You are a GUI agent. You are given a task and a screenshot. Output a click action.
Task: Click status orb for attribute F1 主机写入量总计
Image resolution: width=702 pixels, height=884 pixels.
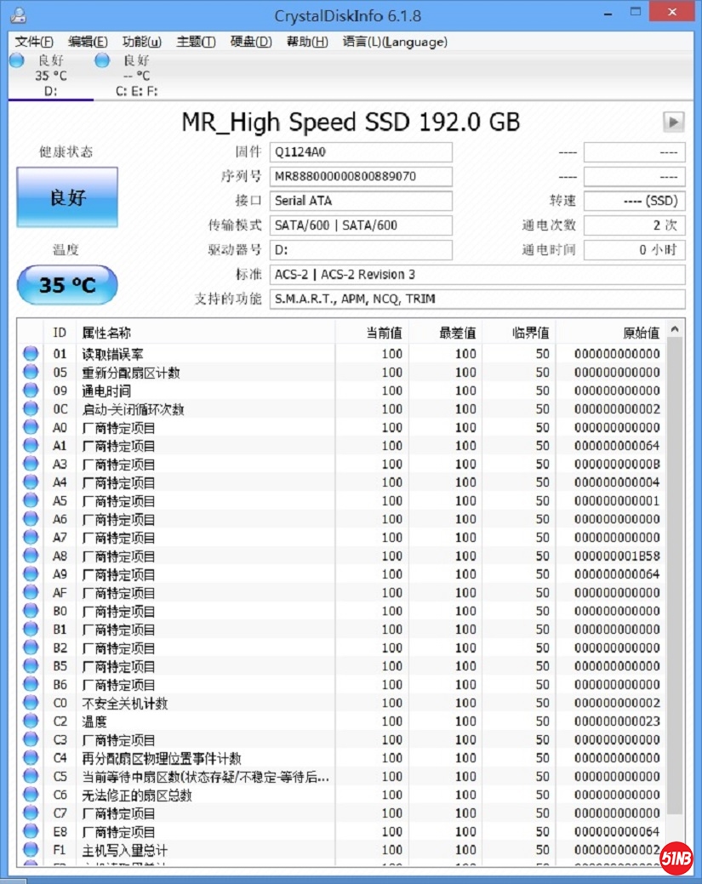click(31, 850)
